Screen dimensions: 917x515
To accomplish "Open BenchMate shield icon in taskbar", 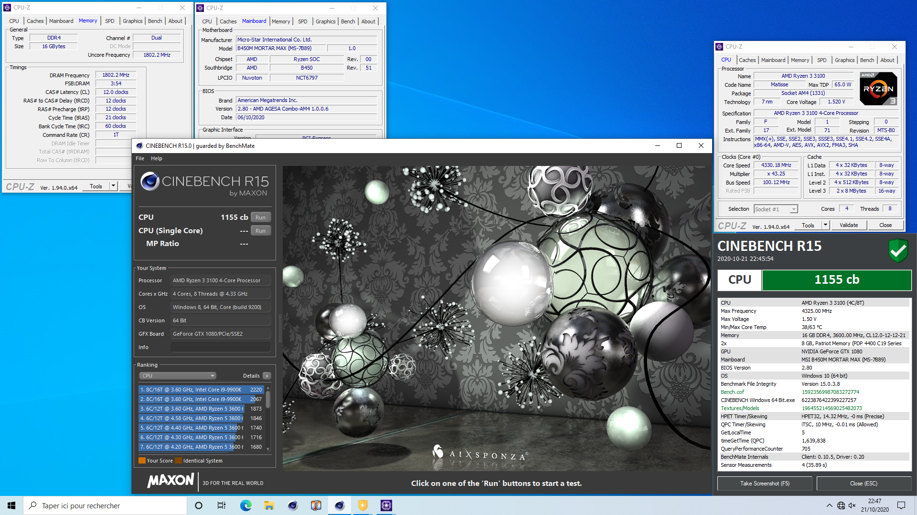I will coord(363,505).
